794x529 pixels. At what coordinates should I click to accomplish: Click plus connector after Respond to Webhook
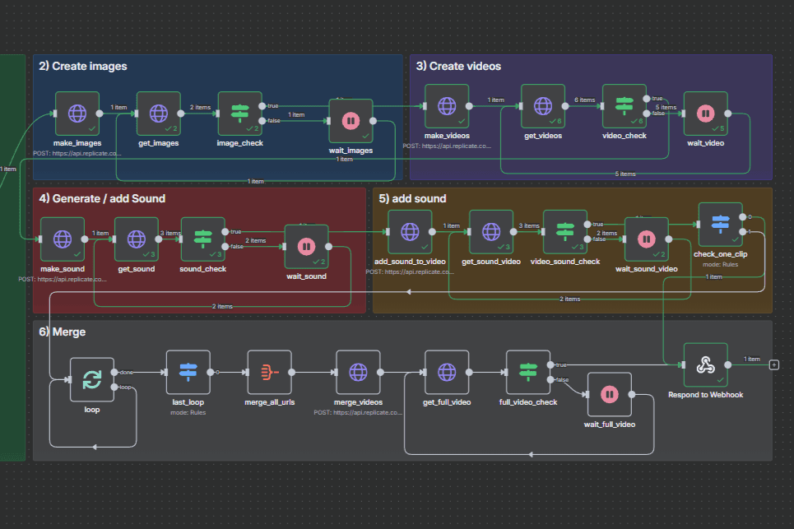773,364
